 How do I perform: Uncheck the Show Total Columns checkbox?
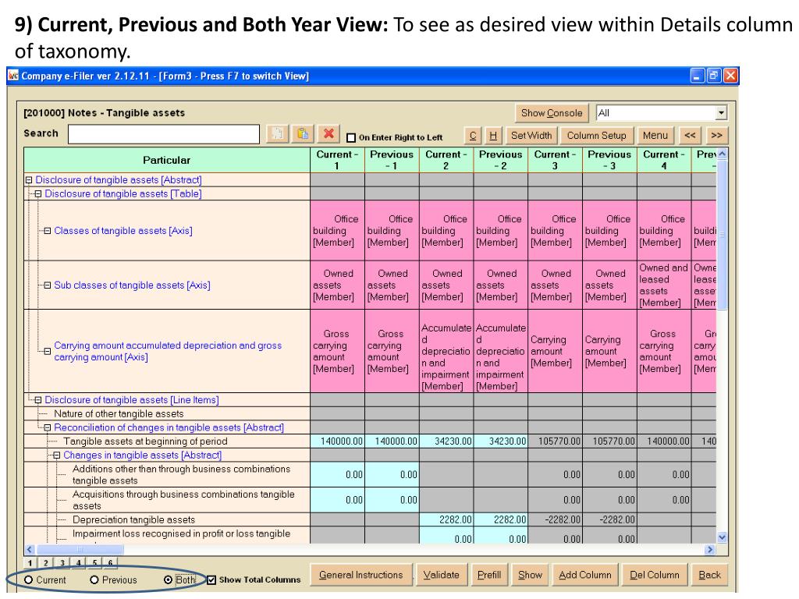[211, 580]
